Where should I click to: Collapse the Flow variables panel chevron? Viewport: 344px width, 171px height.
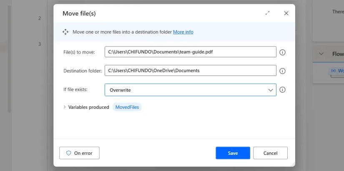(321, 54)
